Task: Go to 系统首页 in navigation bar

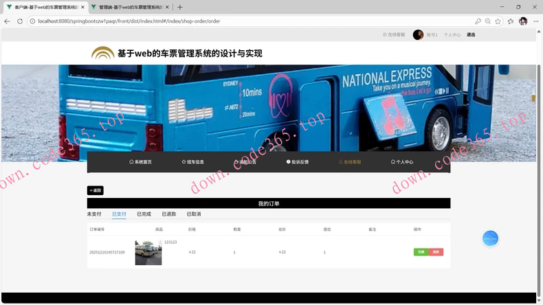Action: point(140,161)
